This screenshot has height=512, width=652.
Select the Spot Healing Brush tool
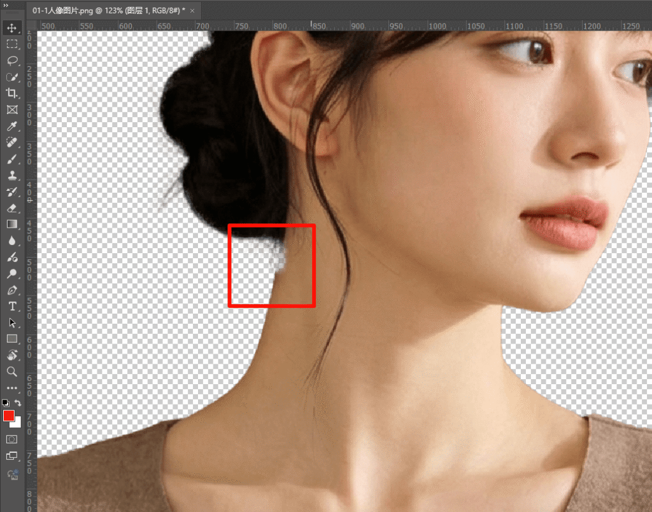(x=12, y=142)
